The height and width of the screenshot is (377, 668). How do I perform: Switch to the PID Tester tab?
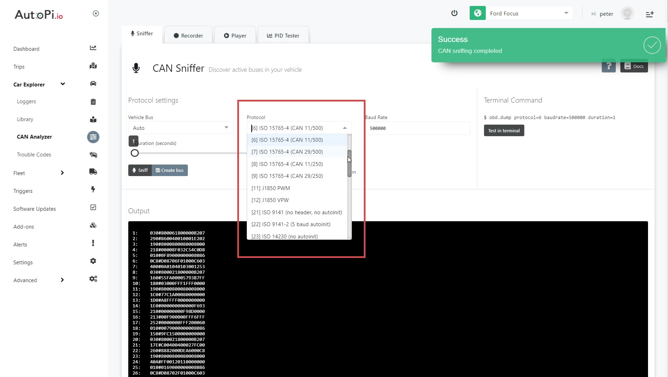coord(283,36)
